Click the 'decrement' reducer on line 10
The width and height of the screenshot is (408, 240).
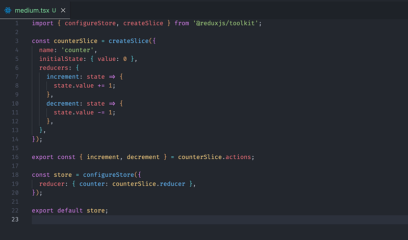click(x=63, y=104)
